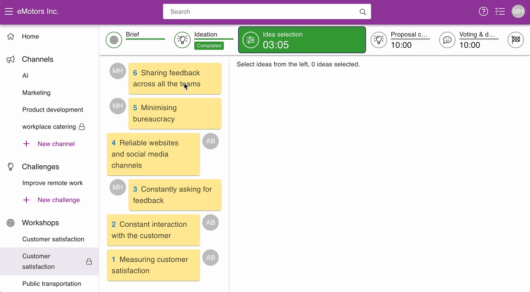
Task: Click lock icon on selected Customer satisfaction
Action: 89,261
